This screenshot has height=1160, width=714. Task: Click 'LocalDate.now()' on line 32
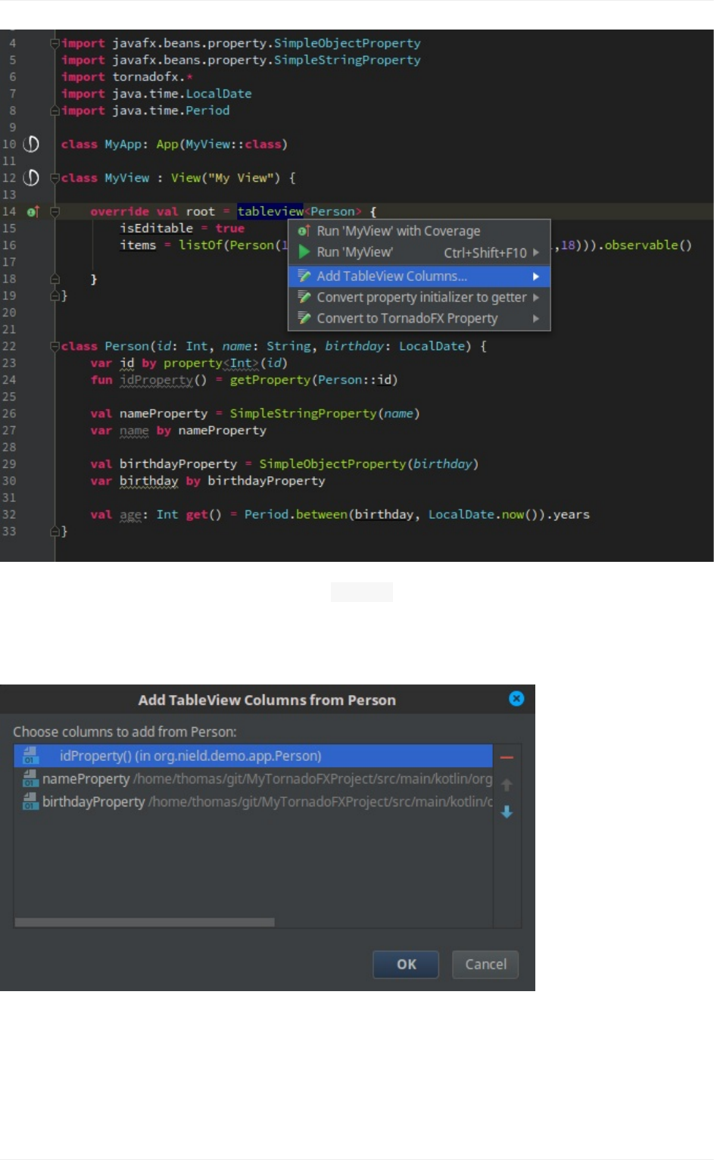click(x=483, y=515)
